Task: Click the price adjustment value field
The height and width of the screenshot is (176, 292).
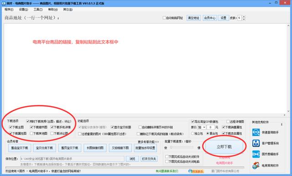Action: [210, 127]
